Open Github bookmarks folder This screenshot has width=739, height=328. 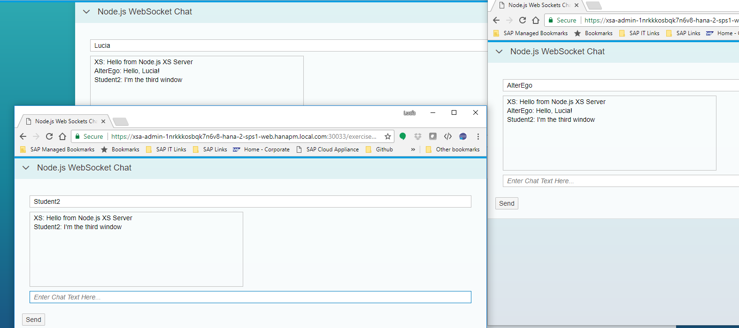point(379,149)
